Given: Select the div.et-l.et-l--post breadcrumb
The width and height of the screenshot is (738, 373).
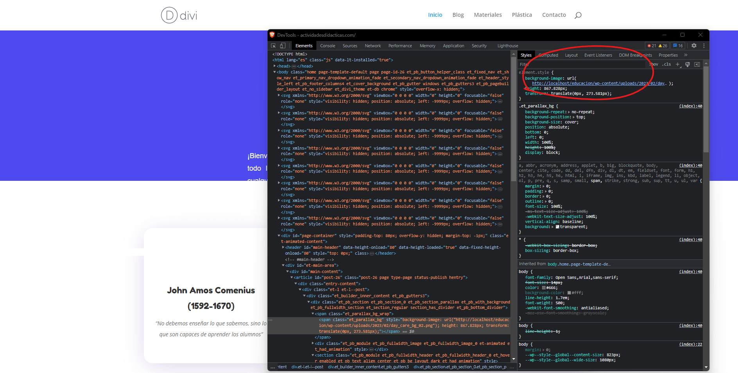Looking at the screenshot, I should tap(307, 367).
